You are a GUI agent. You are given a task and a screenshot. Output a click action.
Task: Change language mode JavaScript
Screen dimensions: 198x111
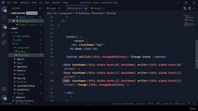coord(168,104)
